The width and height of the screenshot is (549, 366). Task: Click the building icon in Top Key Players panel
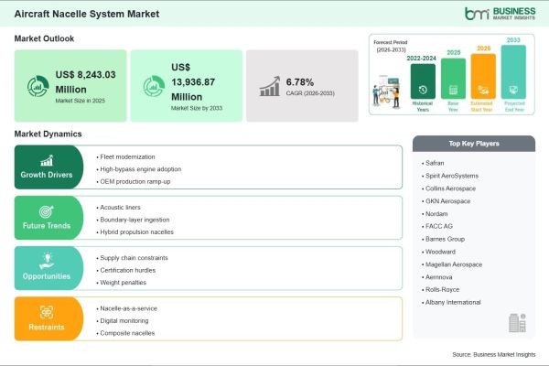click(x=517, y=323)
